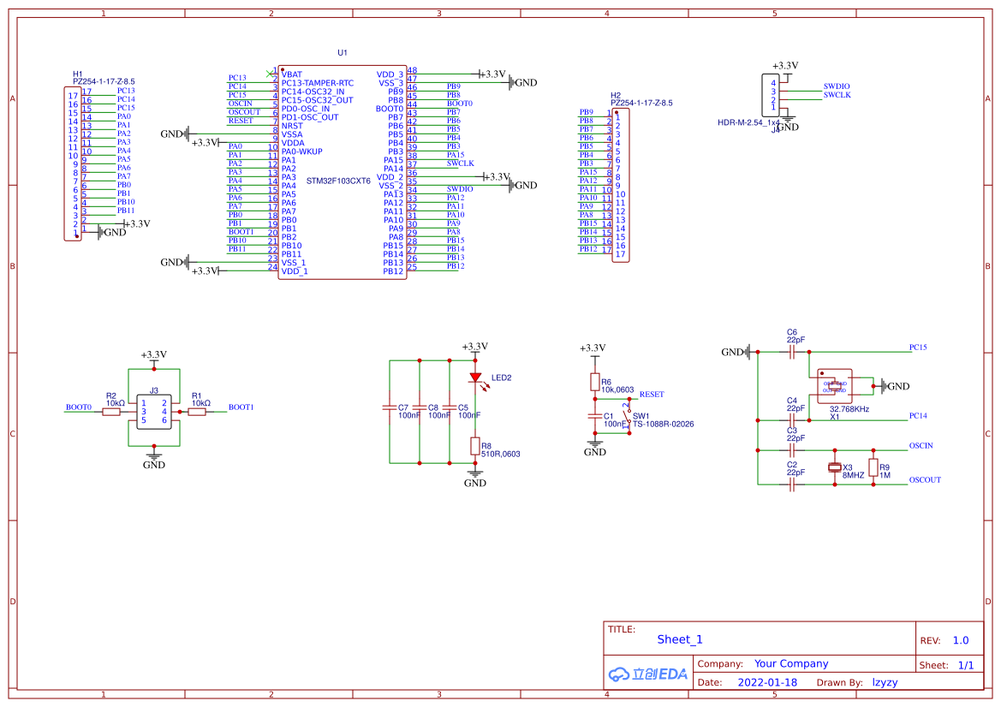Select the red LED2 diode symbol
The image size is (1001, 707).
(x=475, y=377)
